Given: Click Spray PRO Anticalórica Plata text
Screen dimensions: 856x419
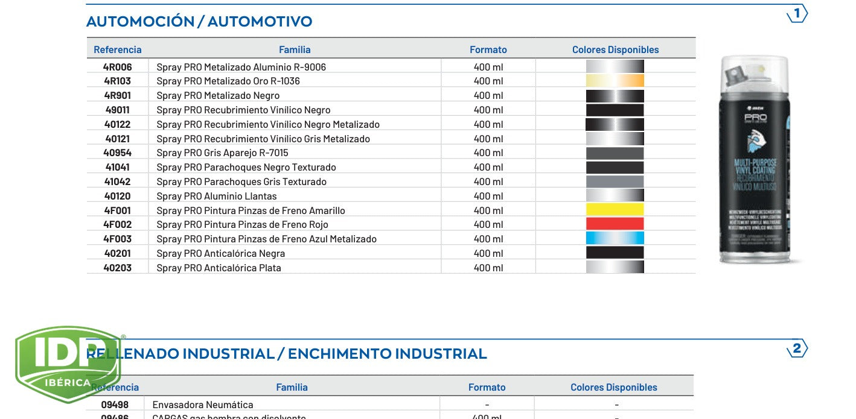Looking at the screenshot, I should [x=219, y=268].
